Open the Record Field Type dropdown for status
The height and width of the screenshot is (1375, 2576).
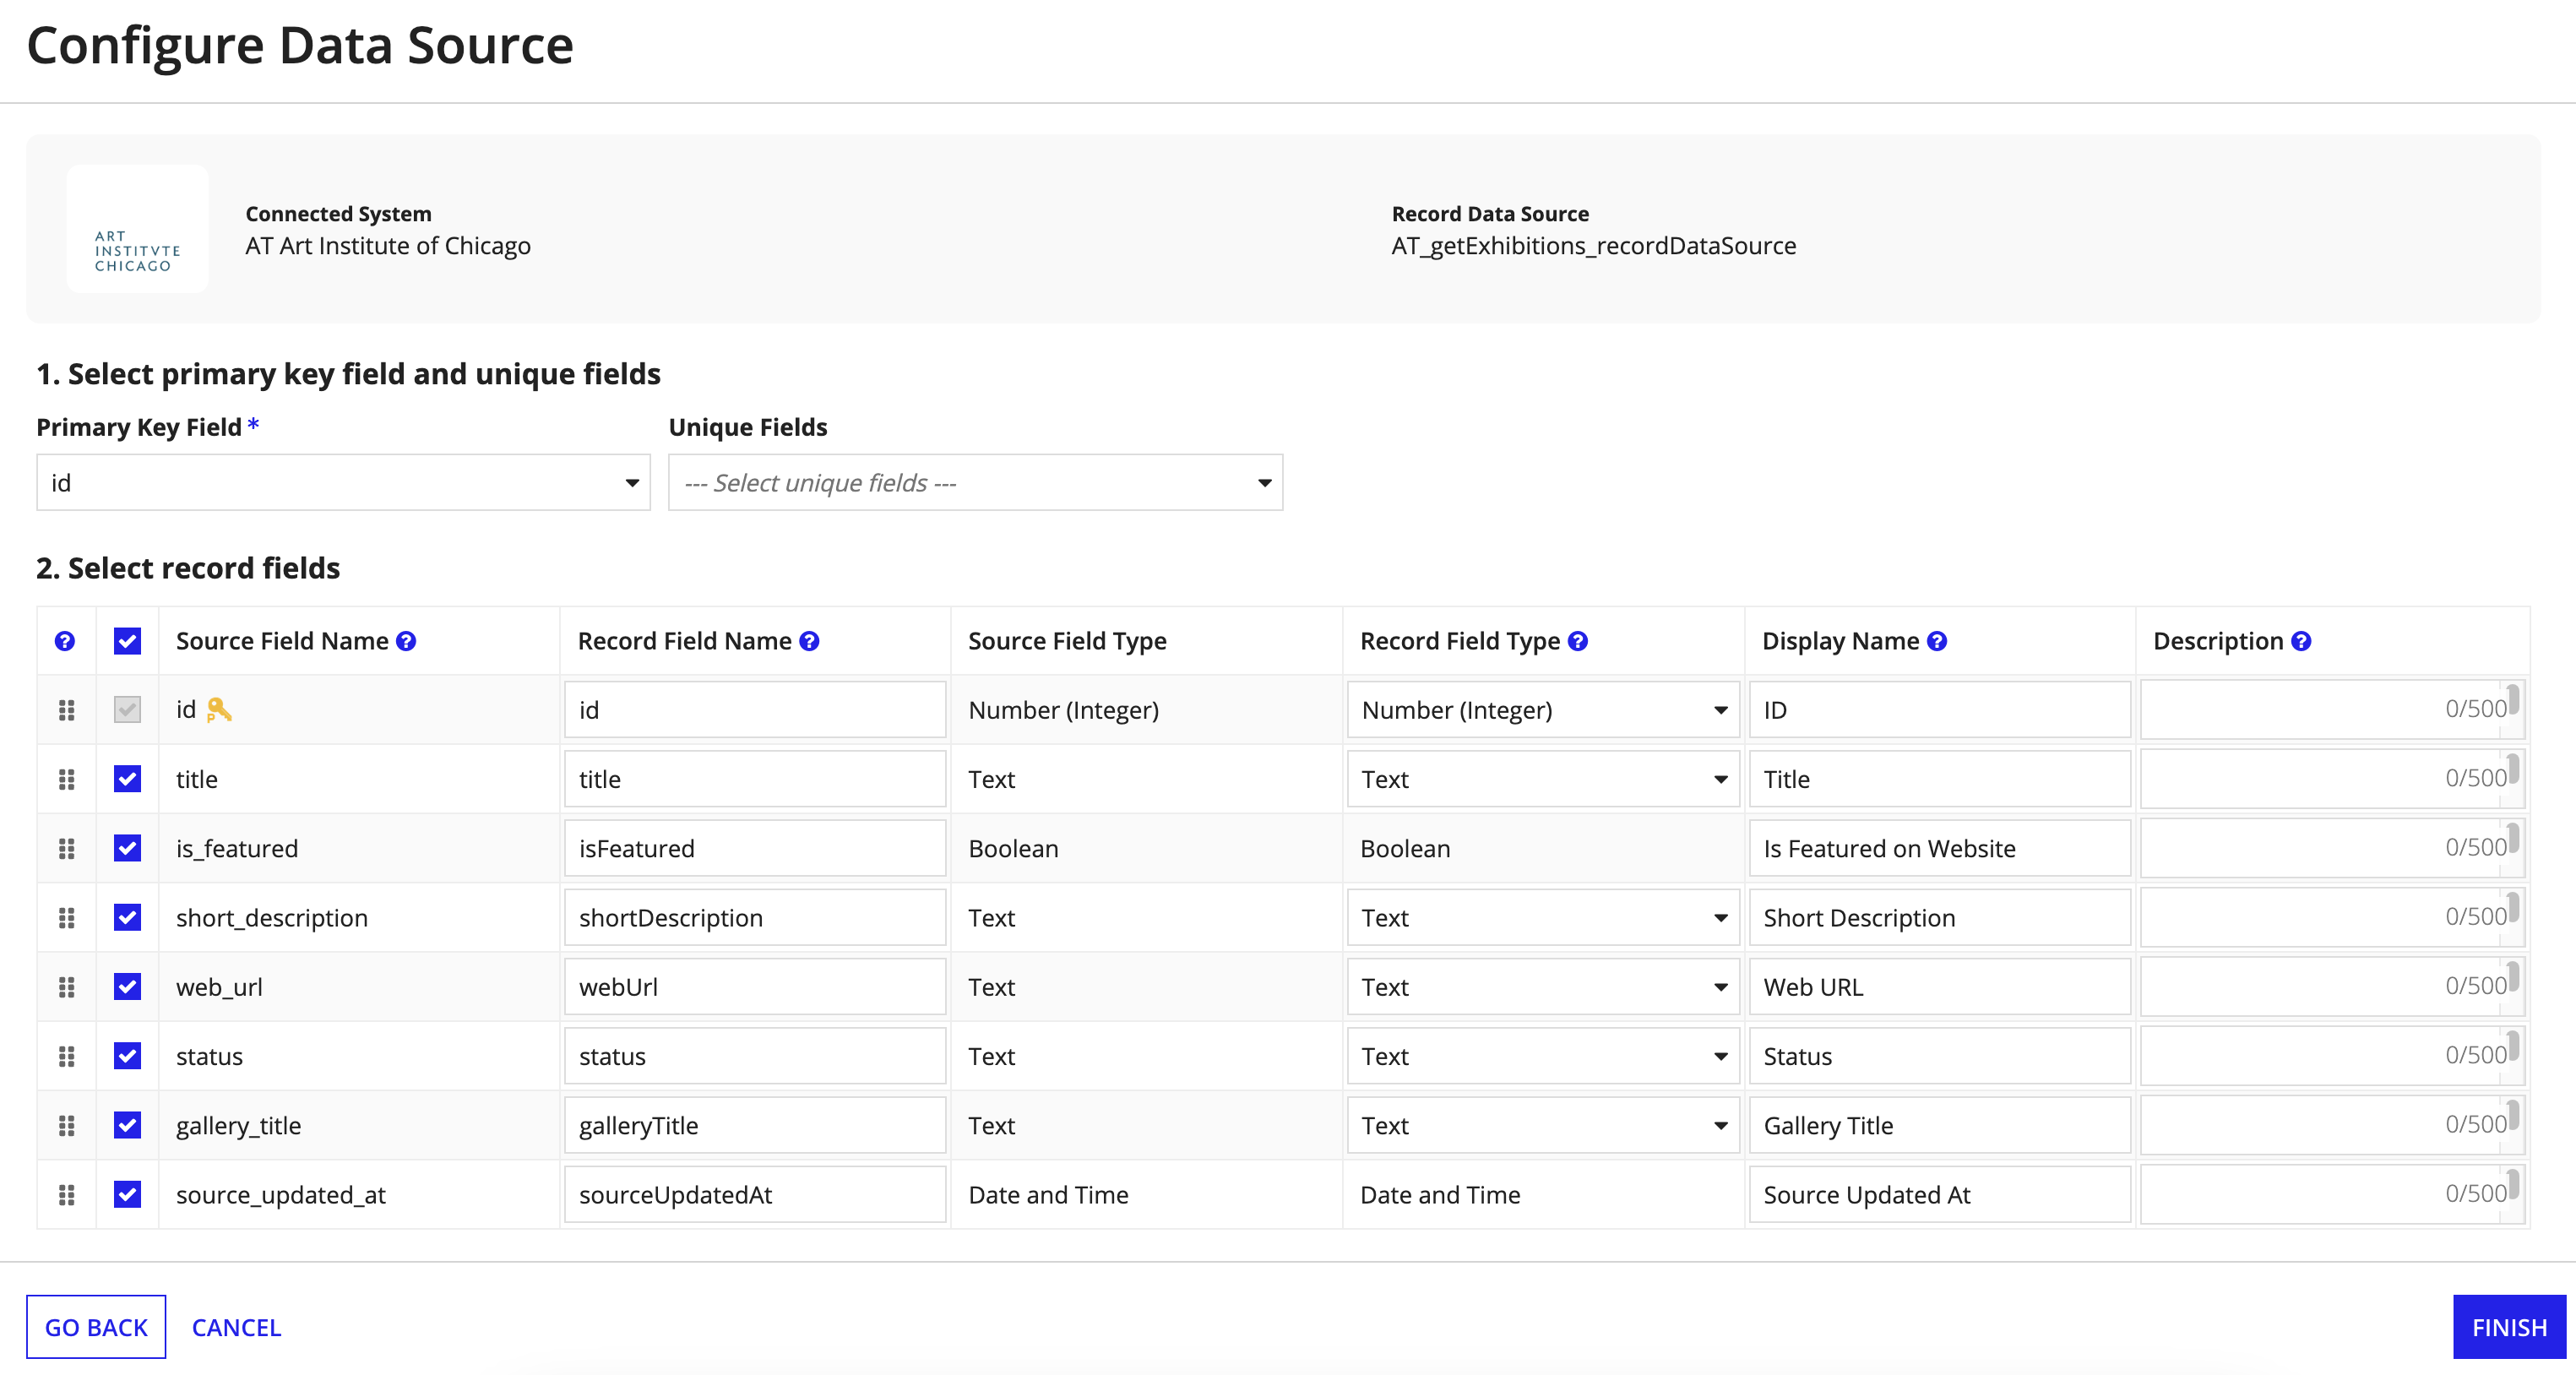[x=1720, y=1056]
